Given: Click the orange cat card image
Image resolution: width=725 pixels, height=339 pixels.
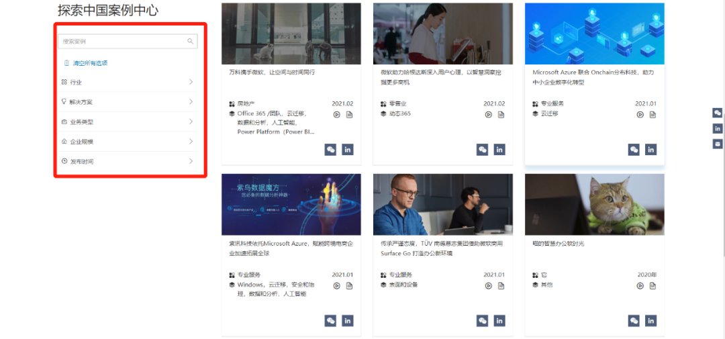Looking at the screenshot, I should click(x=595, y=205).
